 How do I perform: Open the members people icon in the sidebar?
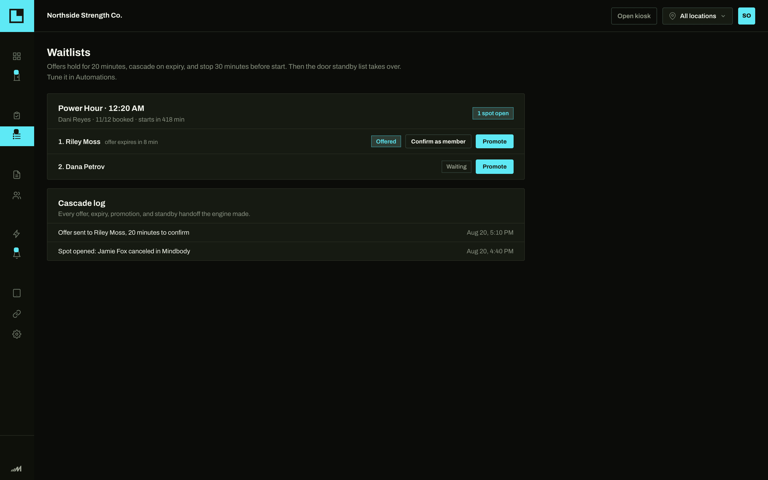[x=17, y=195]
